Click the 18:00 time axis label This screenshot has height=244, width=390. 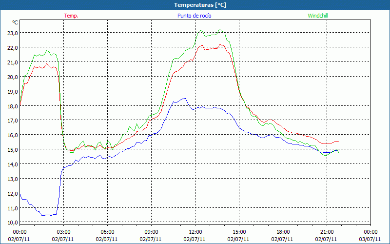click(x=283, y=232)
